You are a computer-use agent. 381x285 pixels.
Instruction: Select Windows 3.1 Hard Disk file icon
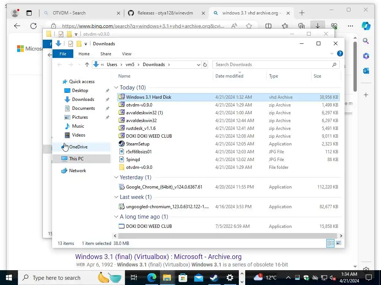(x=122, y=97)
